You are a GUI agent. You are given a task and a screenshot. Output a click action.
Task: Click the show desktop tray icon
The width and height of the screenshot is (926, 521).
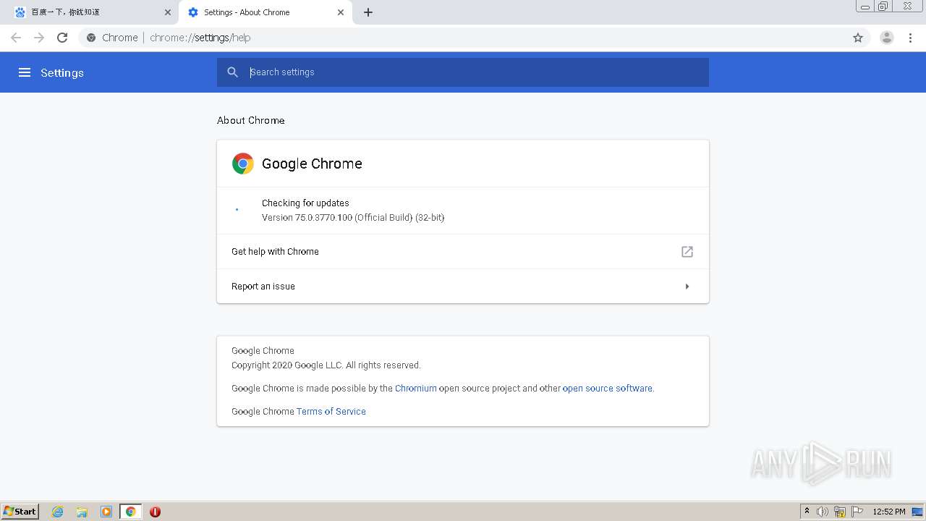point(917,512)
